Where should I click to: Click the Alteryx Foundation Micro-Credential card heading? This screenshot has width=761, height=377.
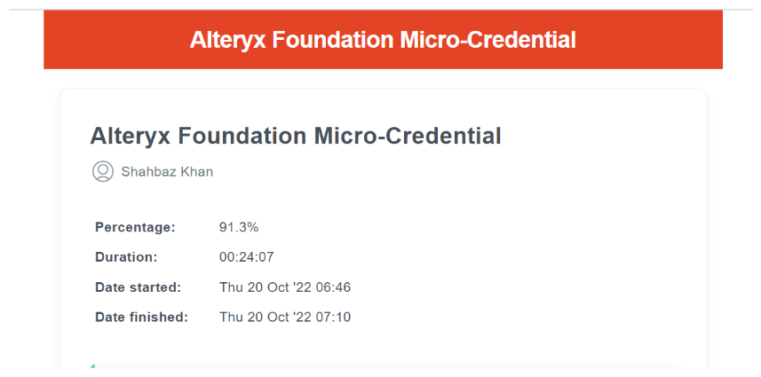point(296,136)
